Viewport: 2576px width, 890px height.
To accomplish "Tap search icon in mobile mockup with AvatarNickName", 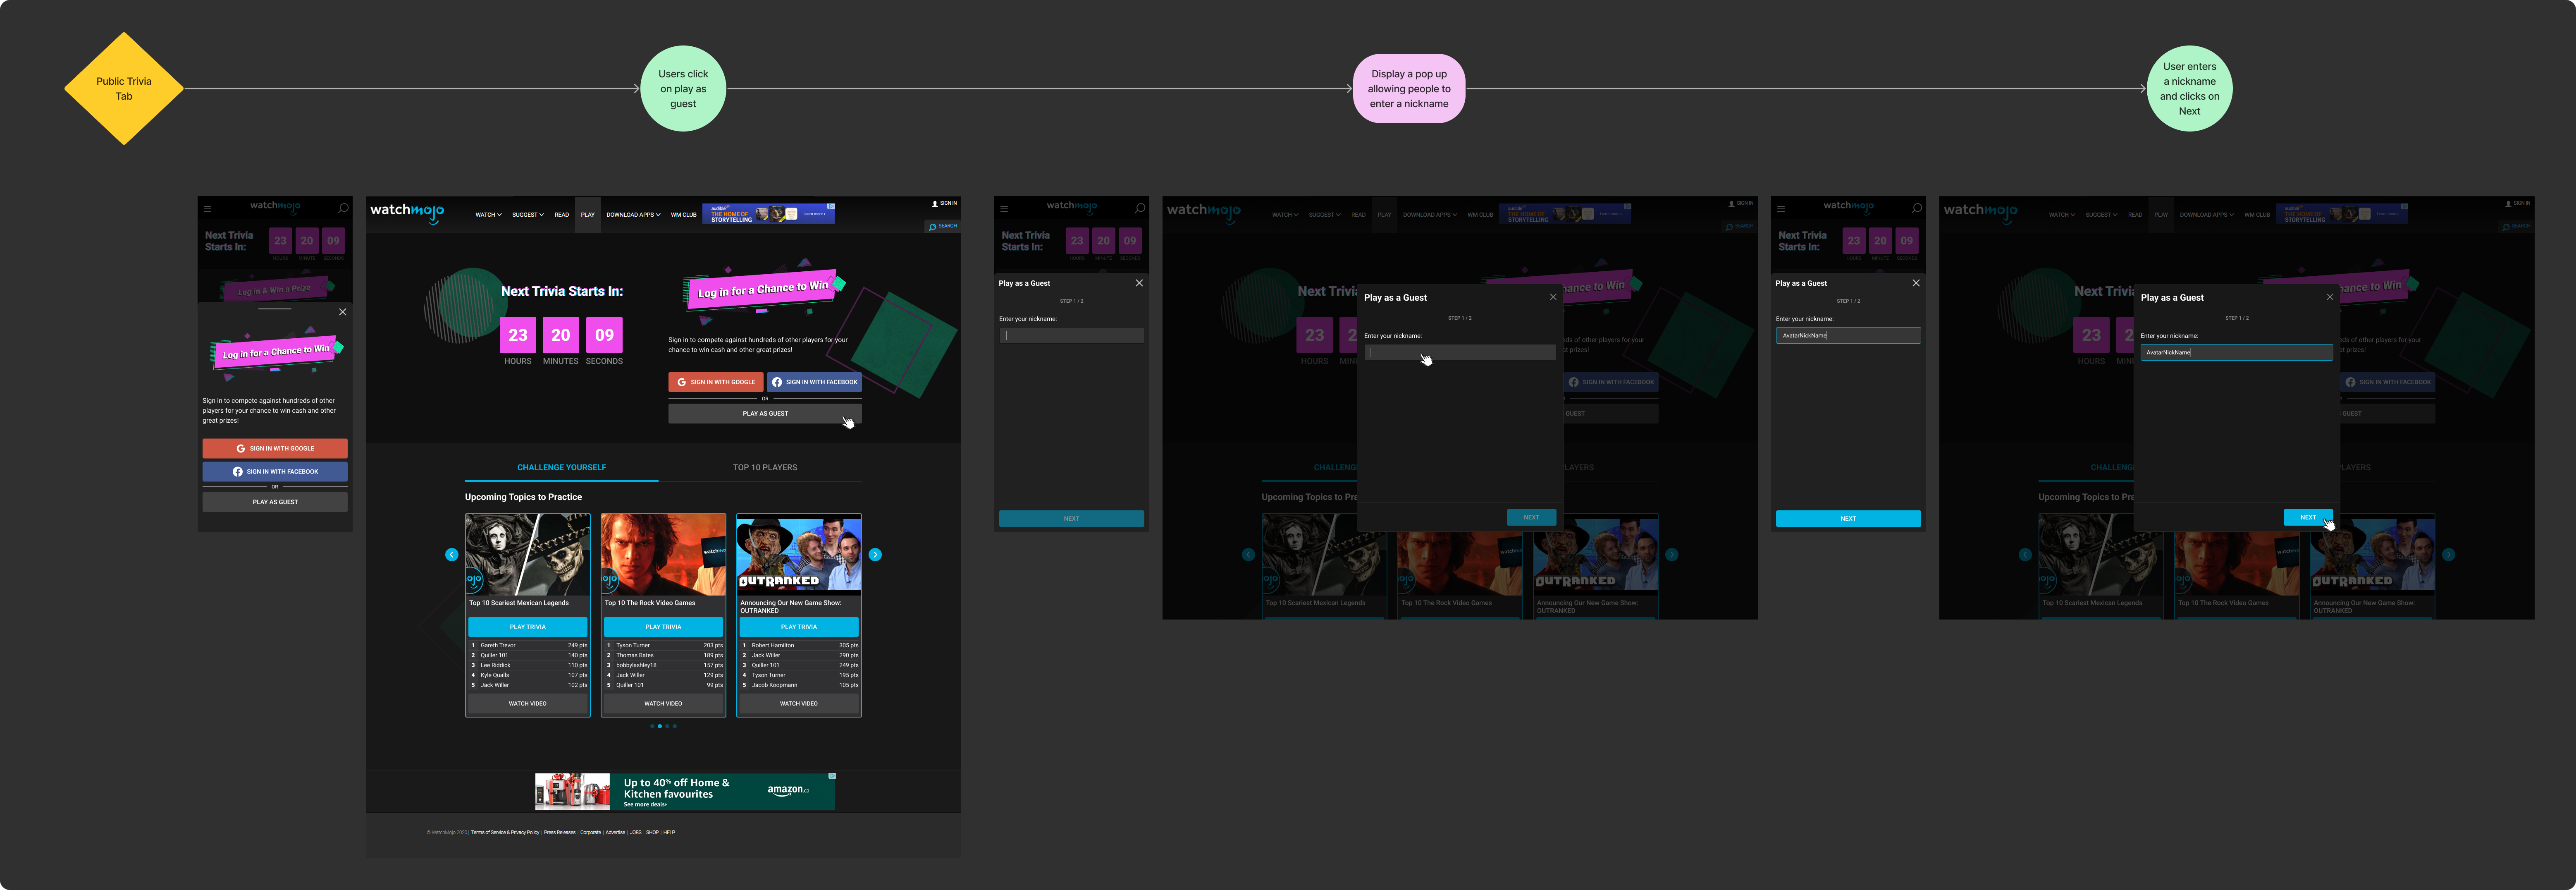I will [x=1917, y=208].
